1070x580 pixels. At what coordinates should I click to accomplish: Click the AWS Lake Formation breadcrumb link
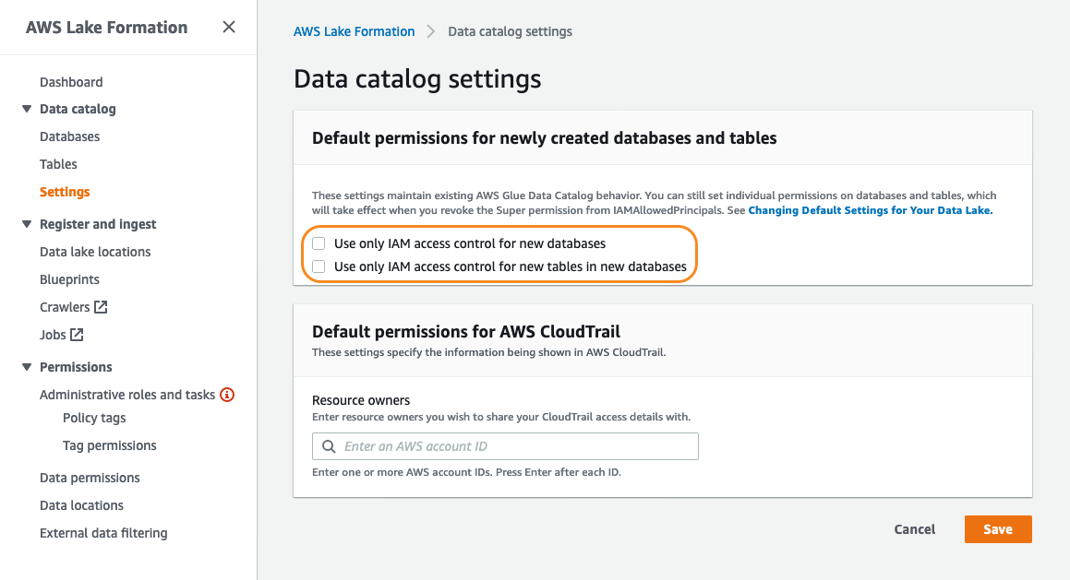tap(354, 31)
